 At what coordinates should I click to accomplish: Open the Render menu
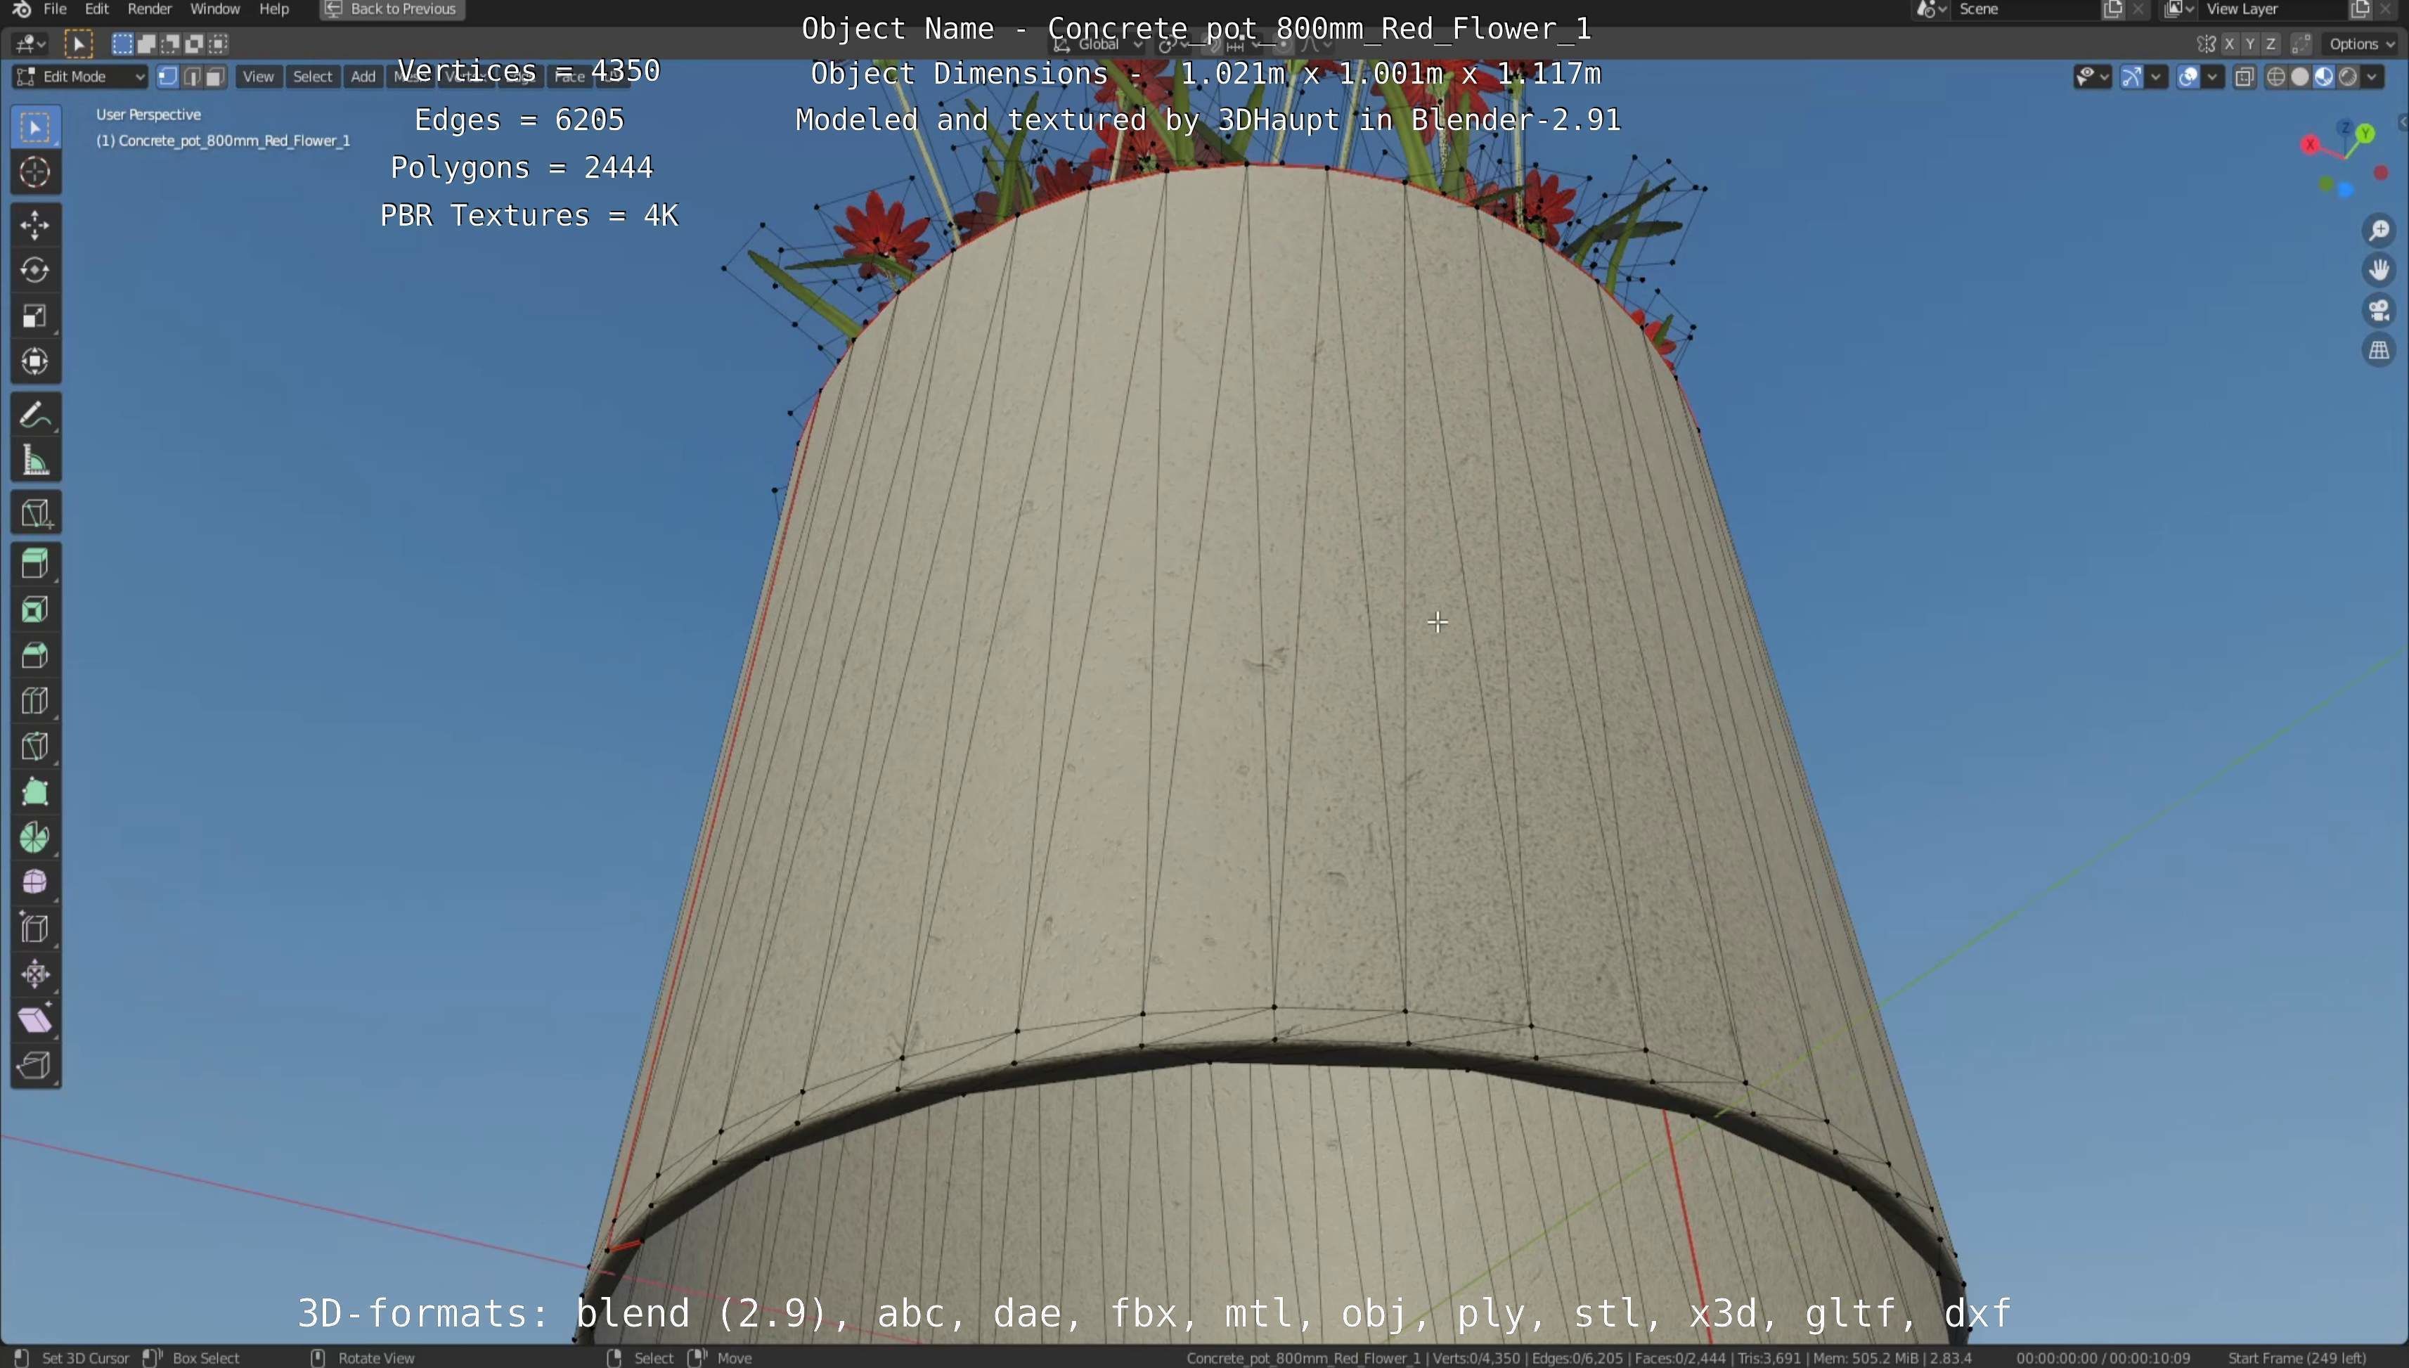coord(150,9)
